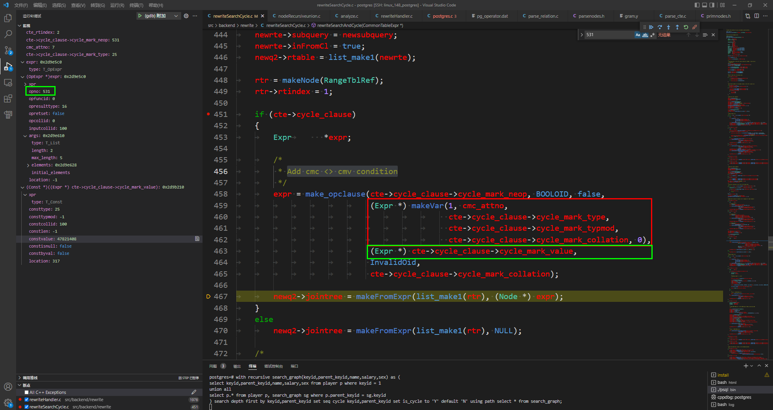
Task: Open the Source Control view
Action: (8, 50)
